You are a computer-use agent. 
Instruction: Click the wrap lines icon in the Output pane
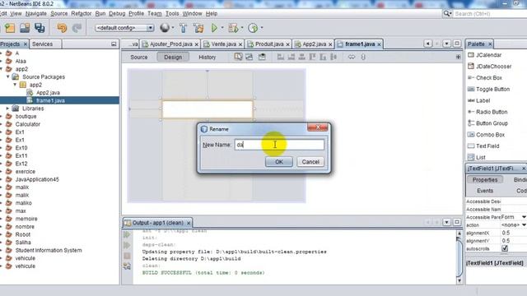[x=127, y=266]
